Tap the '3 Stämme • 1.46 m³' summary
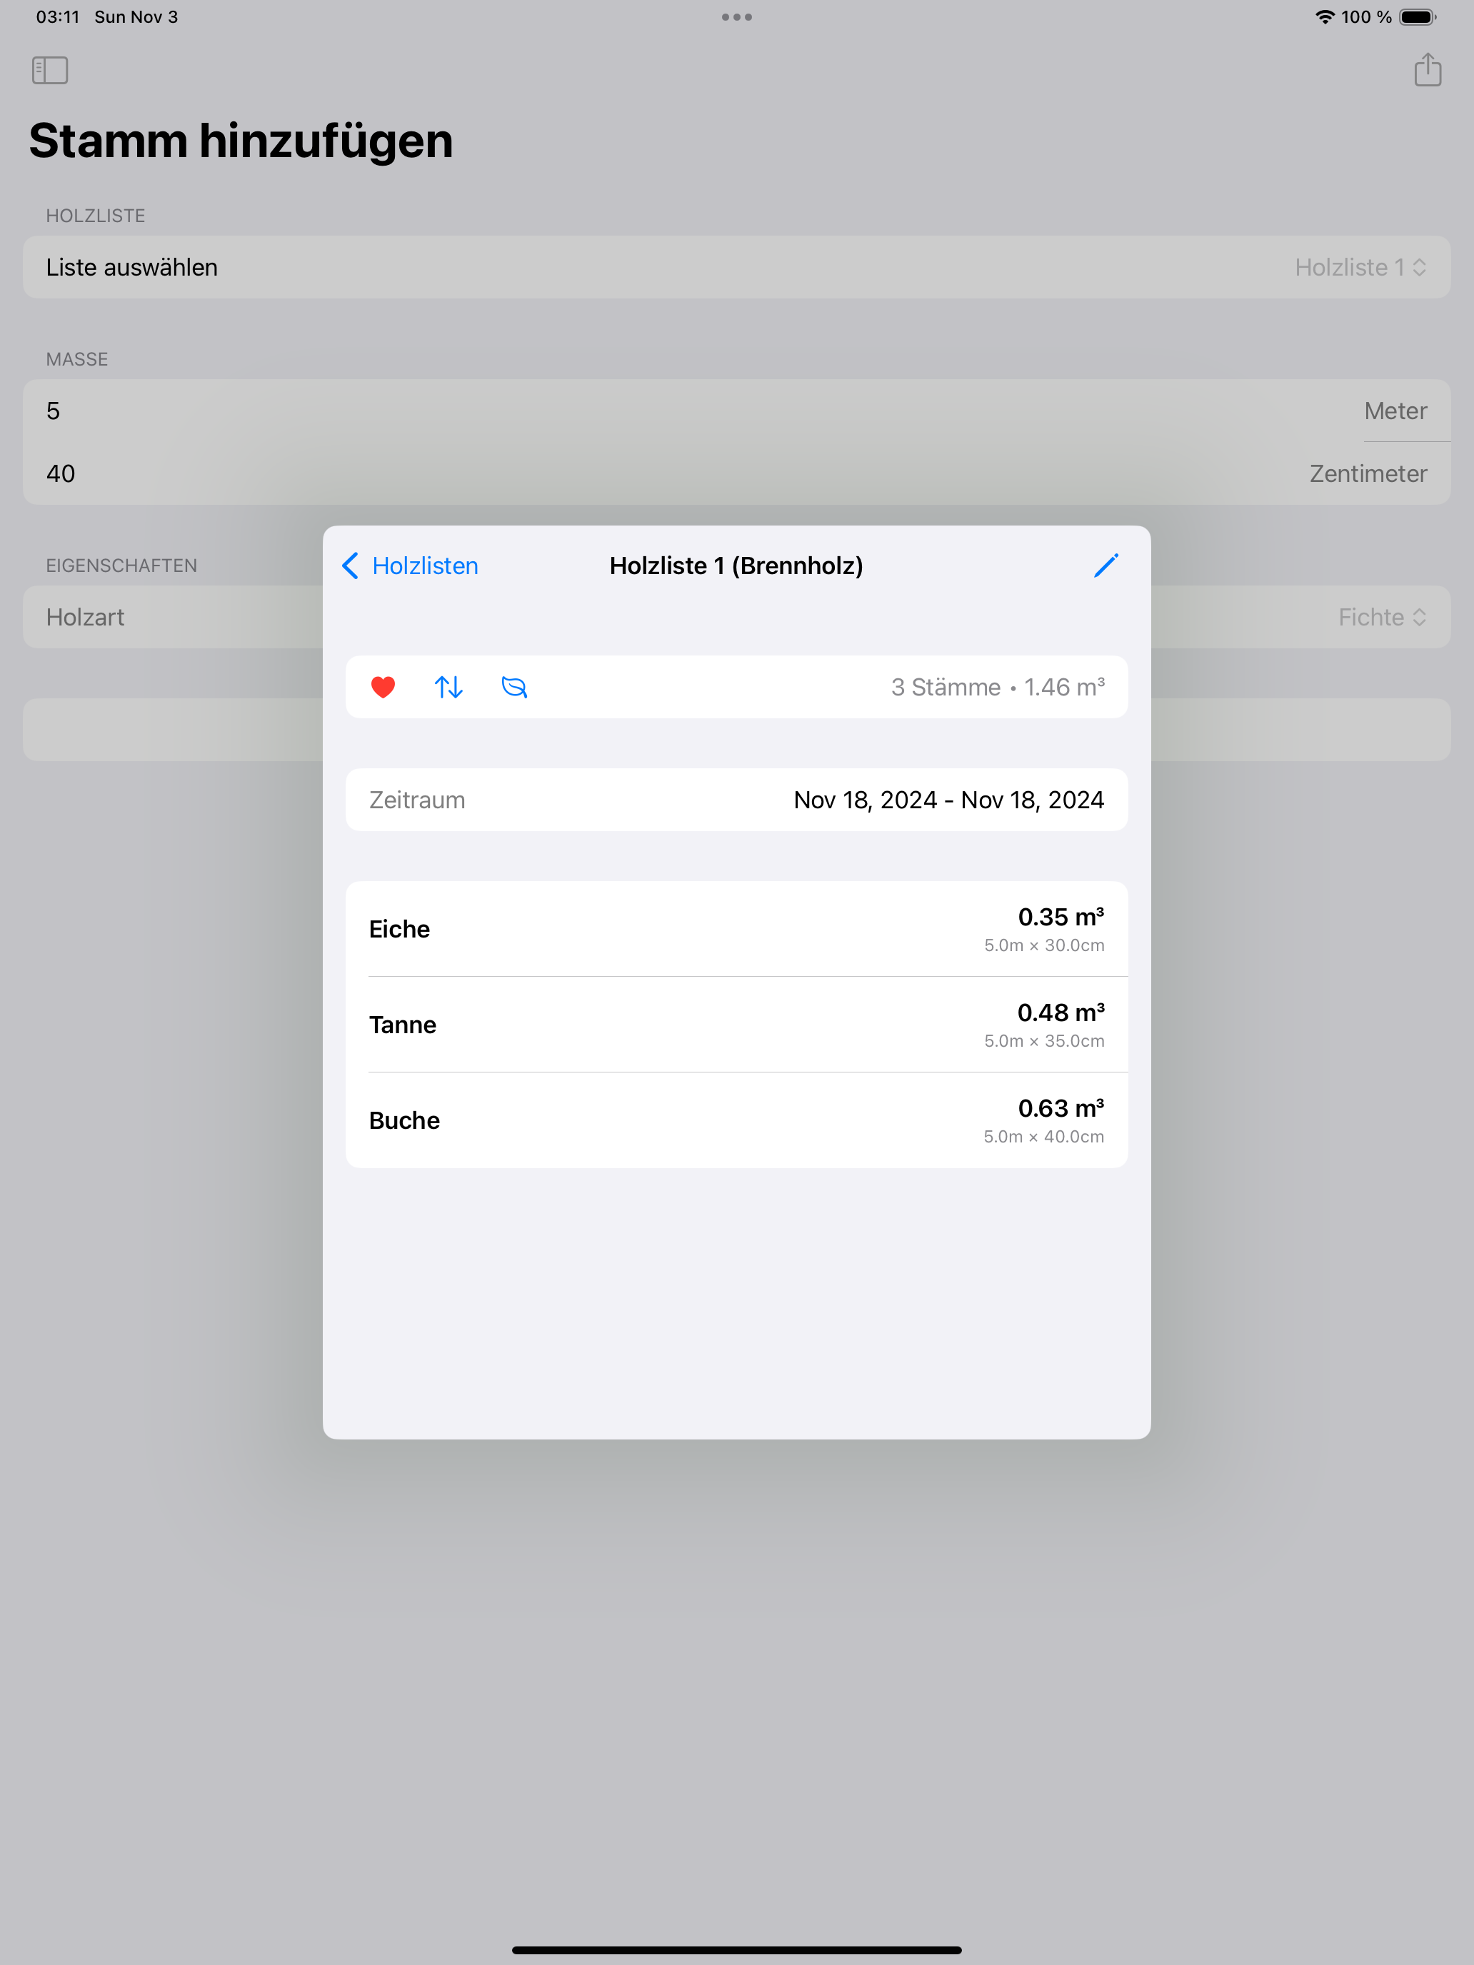This screenshot has width=1474, height=1965. (x=998, y=687)
